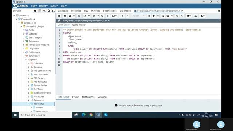Stop the running query
The height and width of the screenshot is (131, 233).
pos(149,16)
